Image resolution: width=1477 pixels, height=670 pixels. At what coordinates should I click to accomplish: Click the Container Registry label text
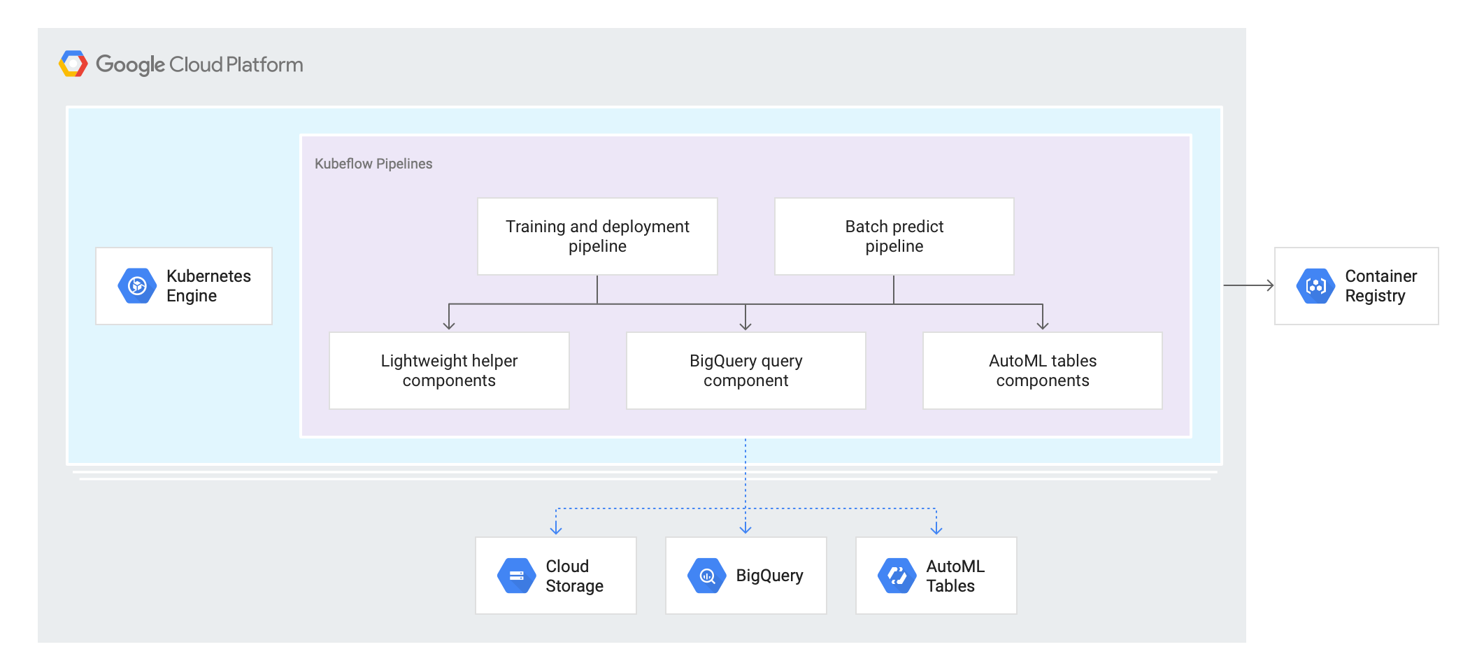point(1380,286)
